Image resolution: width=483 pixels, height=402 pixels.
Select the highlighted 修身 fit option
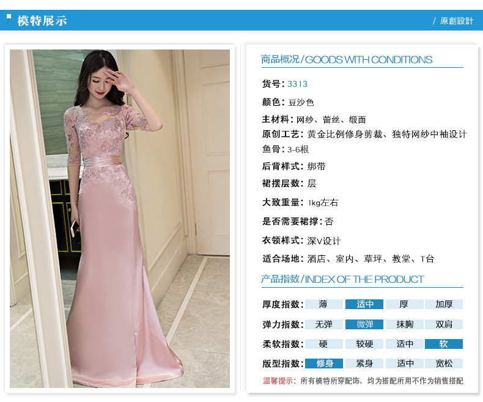click(324, 364)
